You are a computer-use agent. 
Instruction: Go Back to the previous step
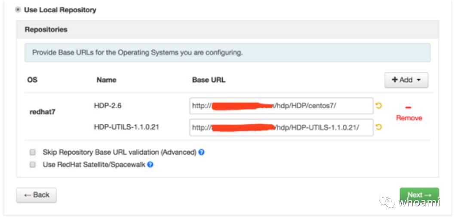(x=37, y=195)
